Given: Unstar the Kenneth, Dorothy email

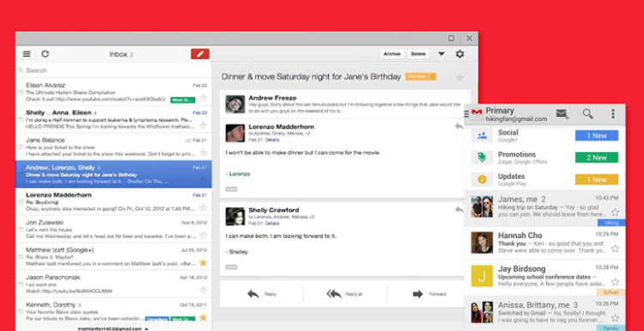Looking at the screenshot, I should (203, 317).
